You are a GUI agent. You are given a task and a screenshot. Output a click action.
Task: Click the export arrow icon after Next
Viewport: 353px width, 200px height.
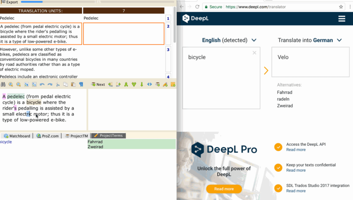click(118, 85)
